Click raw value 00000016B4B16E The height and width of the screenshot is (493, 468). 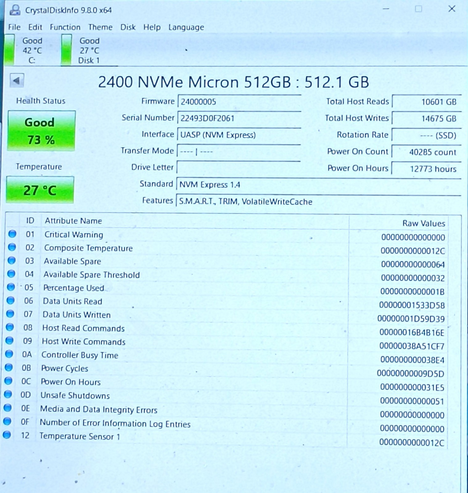pyautogui.click(x=412, y=332)
